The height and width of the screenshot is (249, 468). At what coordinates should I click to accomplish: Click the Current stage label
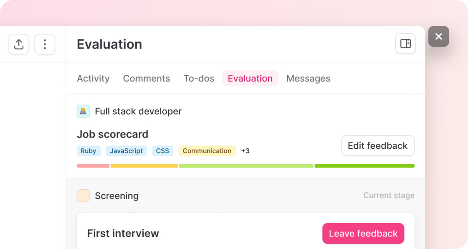(389, 195)
